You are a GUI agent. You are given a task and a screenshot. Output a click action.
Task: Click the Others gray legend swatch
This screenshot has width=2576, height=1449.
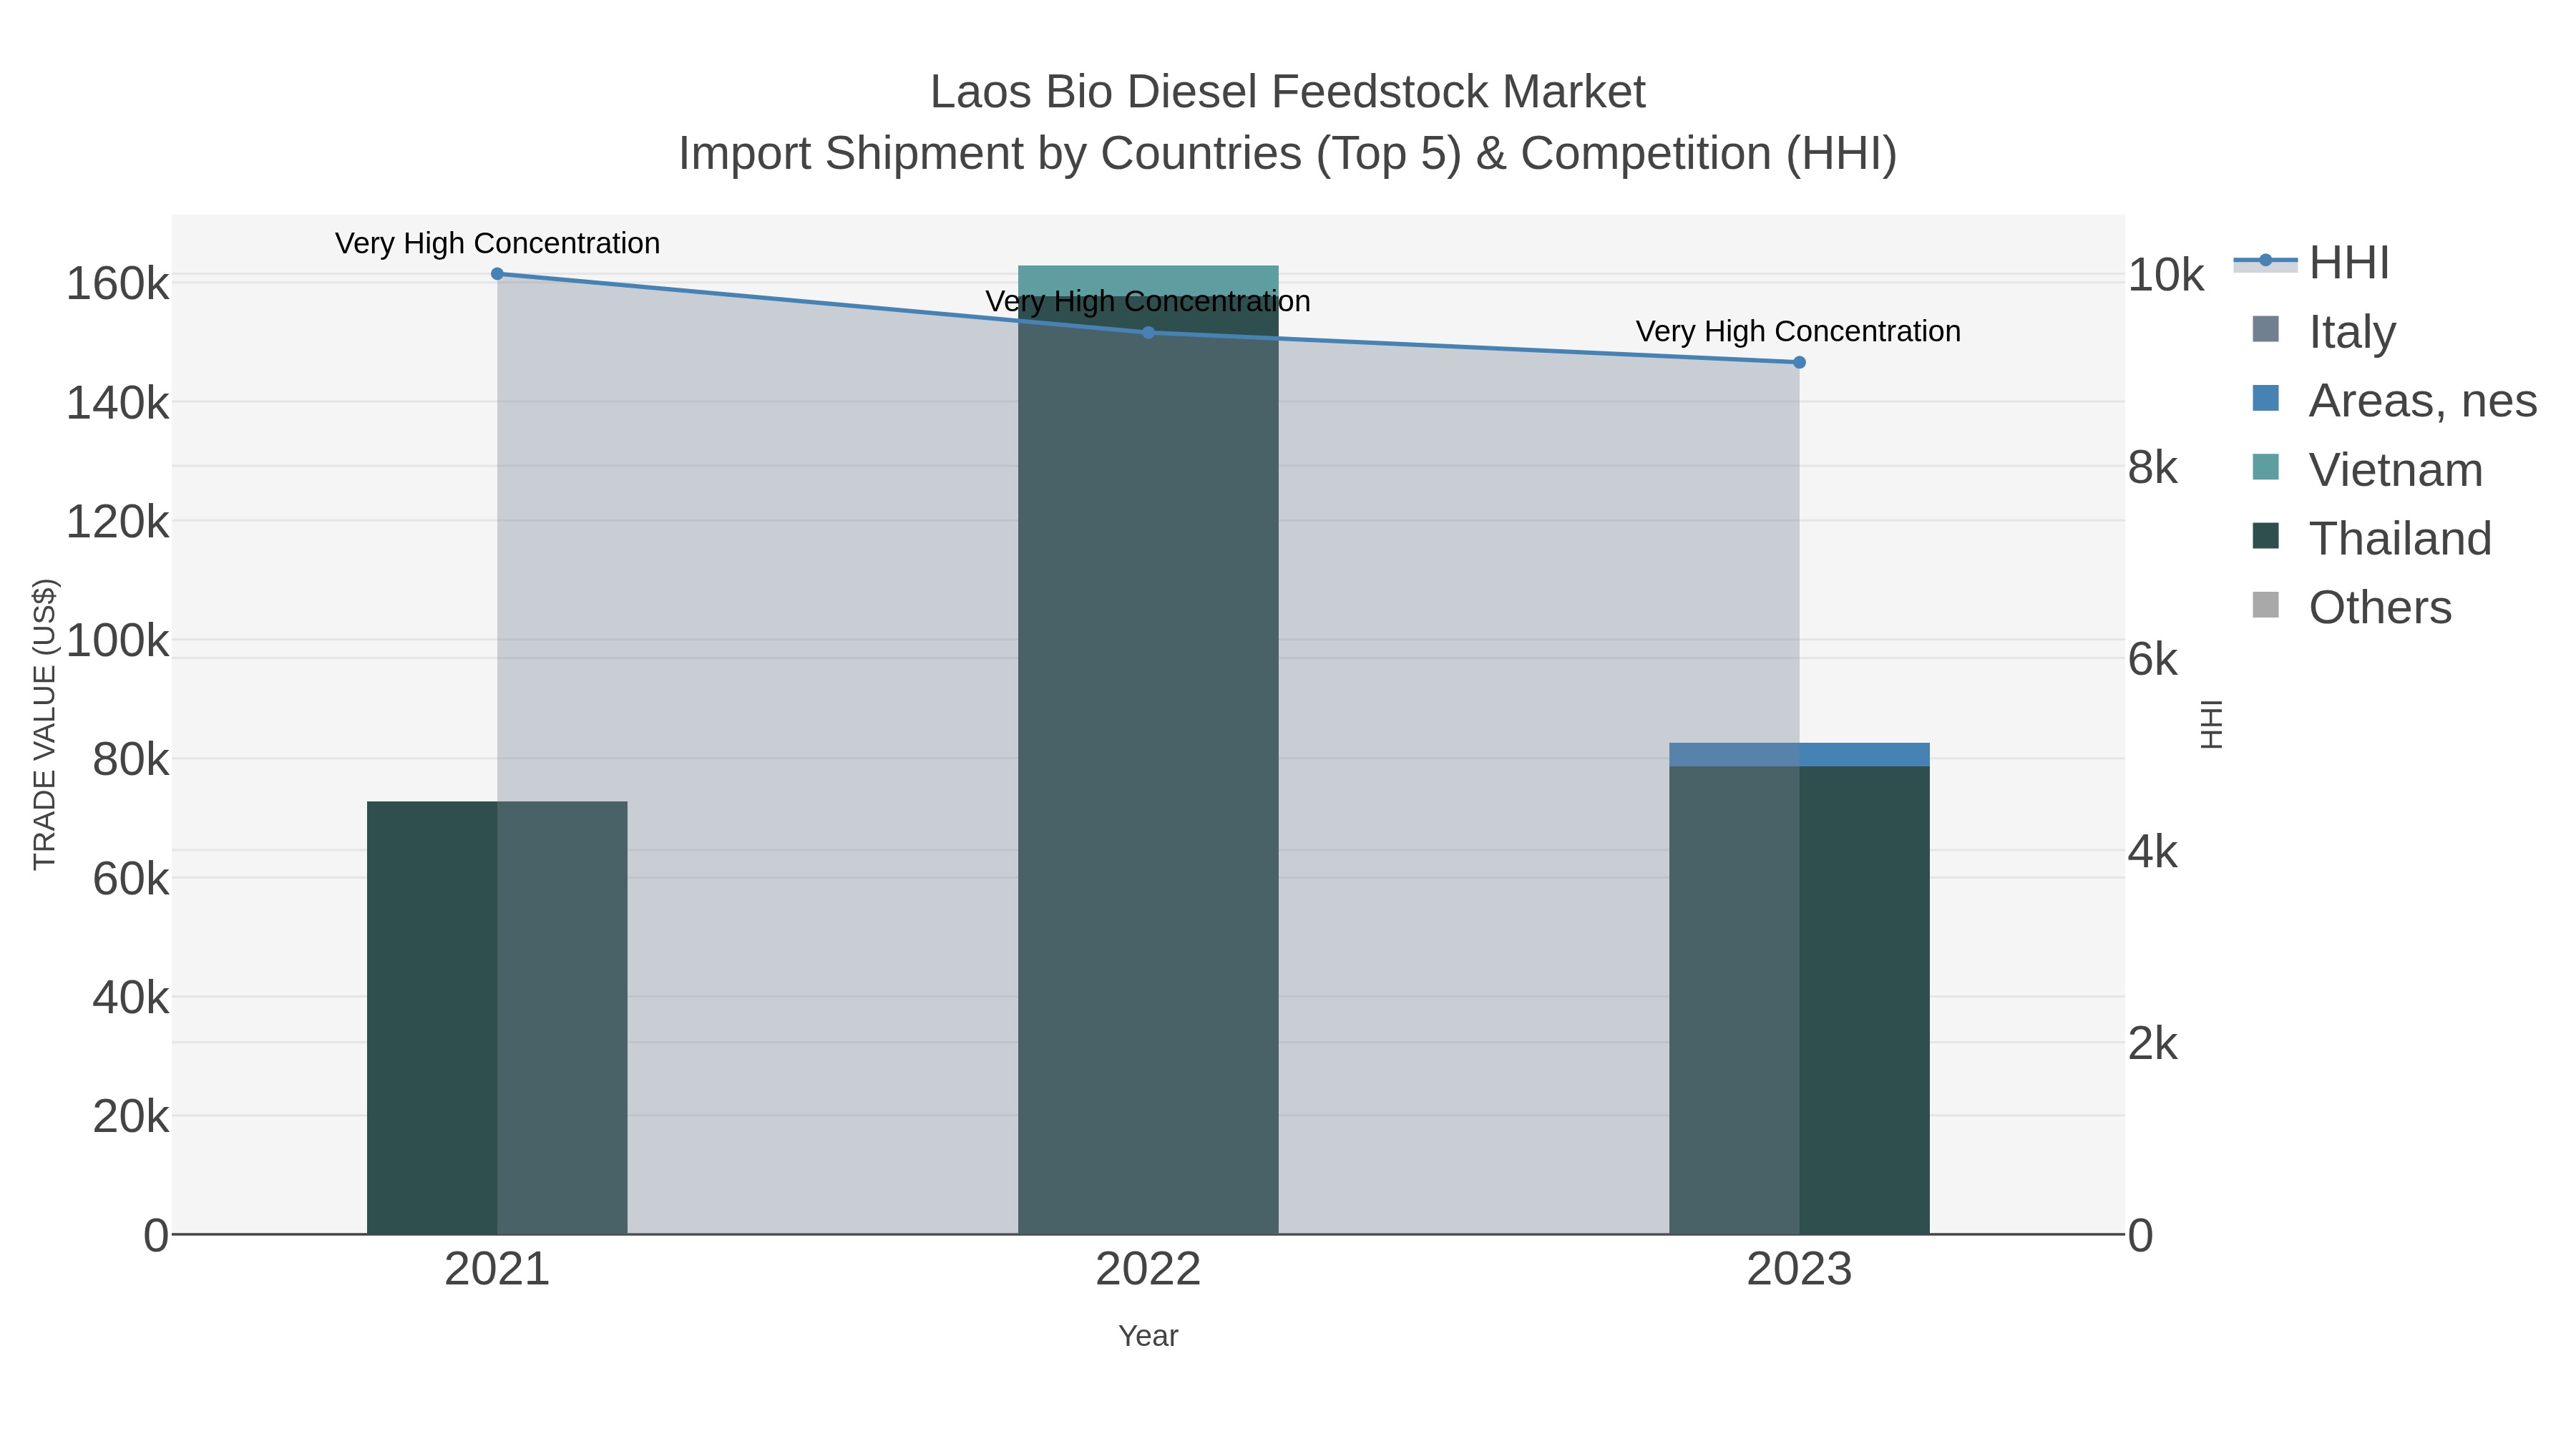pyautogui.click(x=2266, y=605)
